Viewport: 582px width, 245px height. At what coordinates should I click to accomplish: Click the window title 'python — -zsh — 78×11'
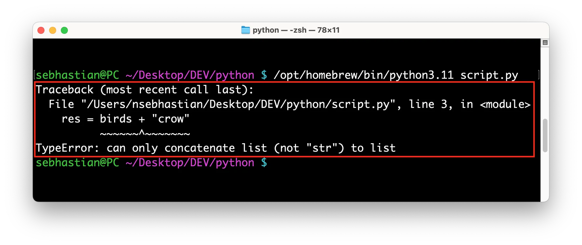(296, 30)
